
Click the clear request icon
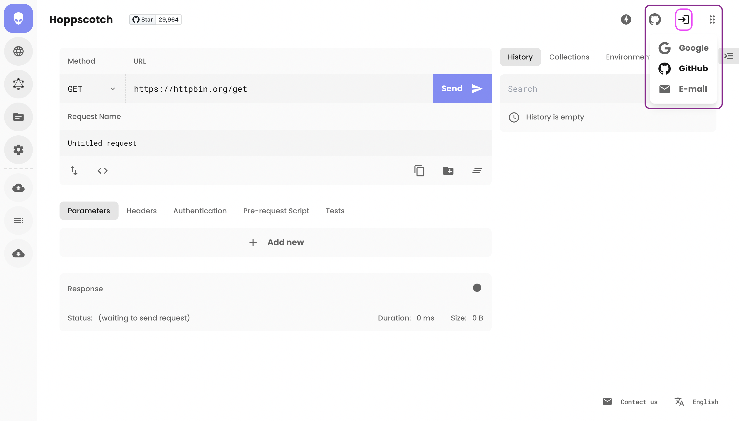(x=476, y=171)
